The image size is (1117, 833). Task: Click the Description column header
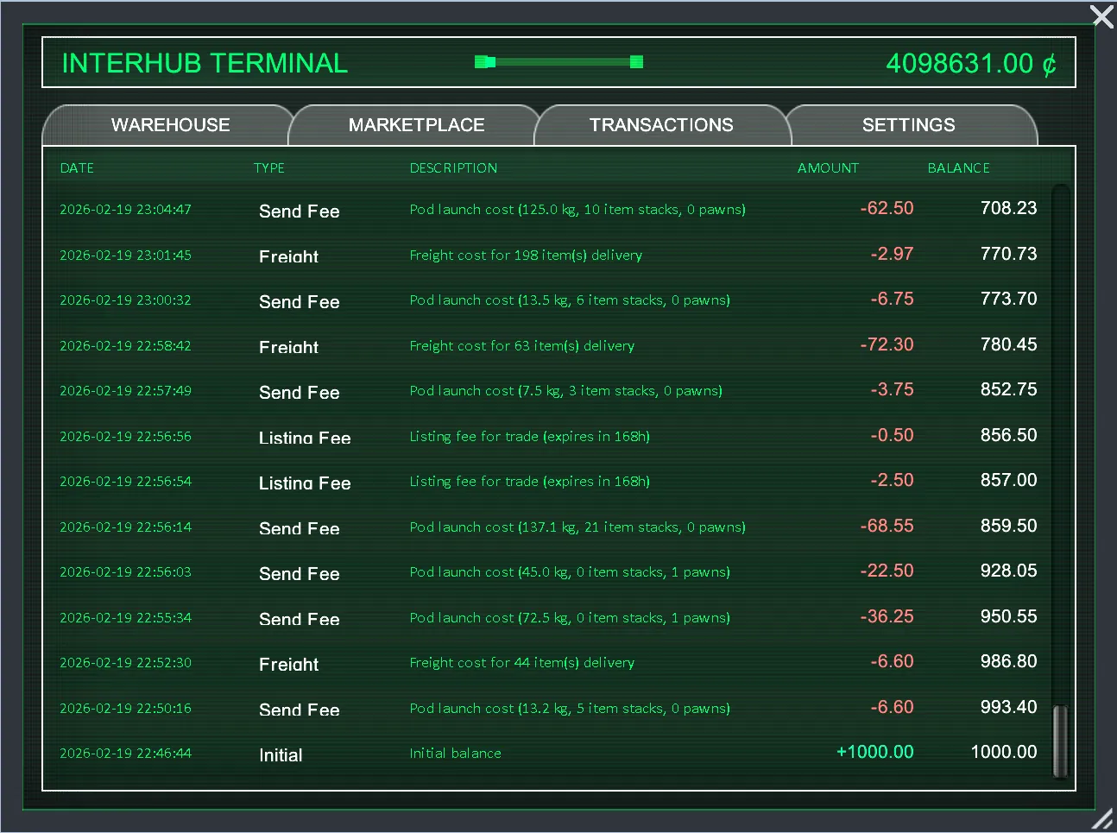pyautogui.click(x=453, y=168)
